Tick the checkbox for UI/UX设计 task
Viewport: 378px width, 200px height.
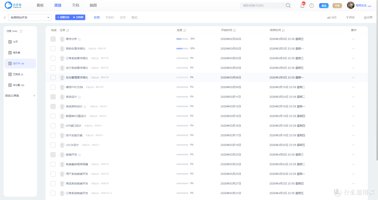click(x=53, y=145)
